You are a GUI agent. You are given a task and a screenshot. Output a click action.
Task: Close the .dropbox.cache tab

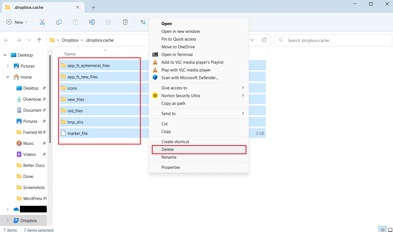coord(77,7)
